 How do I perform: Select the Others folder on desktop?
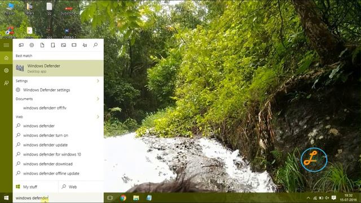[x=29, y=8]
